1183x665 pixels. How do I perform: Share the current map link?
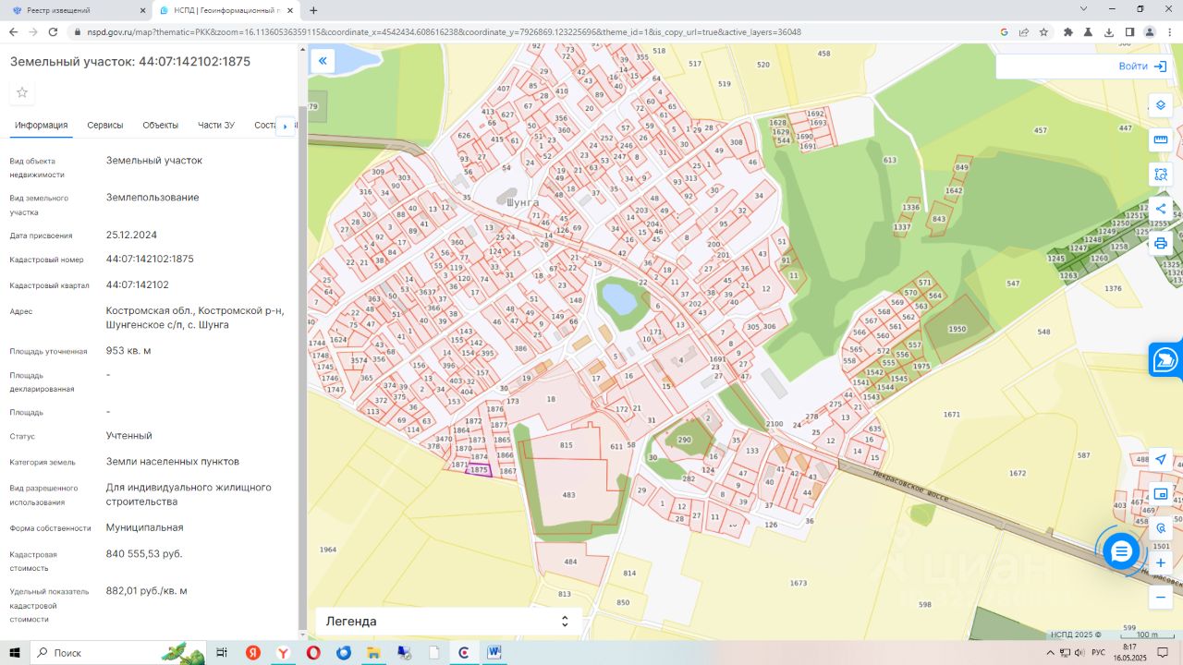point(1161,209)
